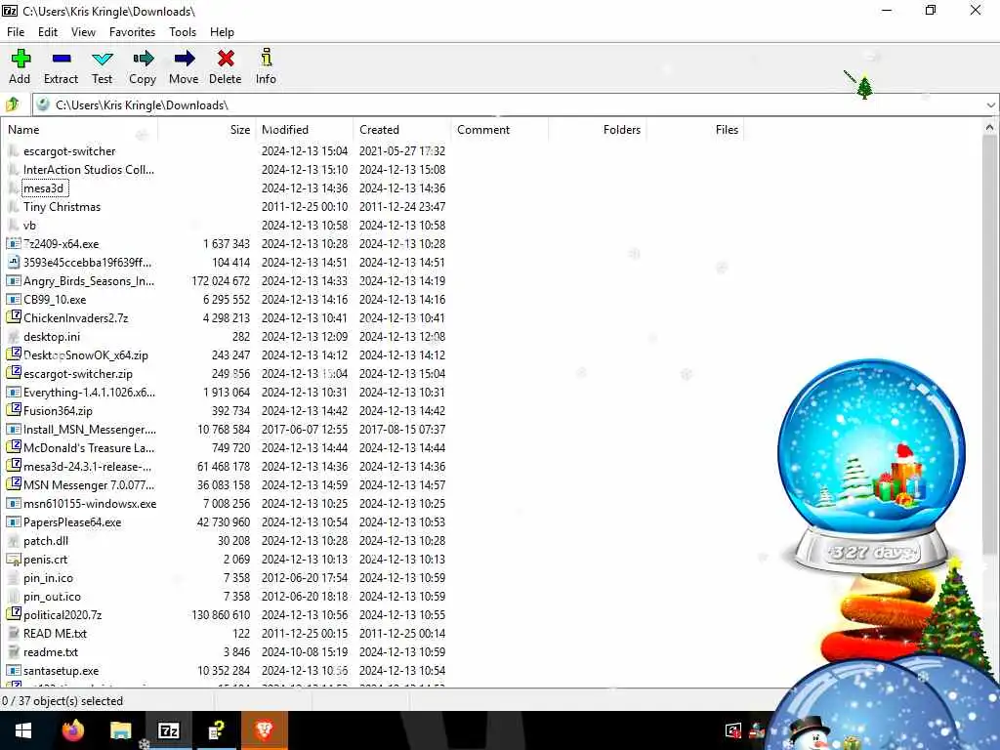Open the Tools menu
This screenshot has height=750, width=1000.
(183, 32)
